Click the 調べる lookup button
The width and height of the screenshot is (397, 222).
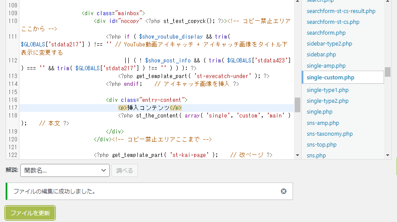[x=124, y=170]
